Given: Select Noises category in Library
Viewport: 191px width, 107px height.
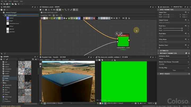Looking at the screenshot, I should click(9, 78).
